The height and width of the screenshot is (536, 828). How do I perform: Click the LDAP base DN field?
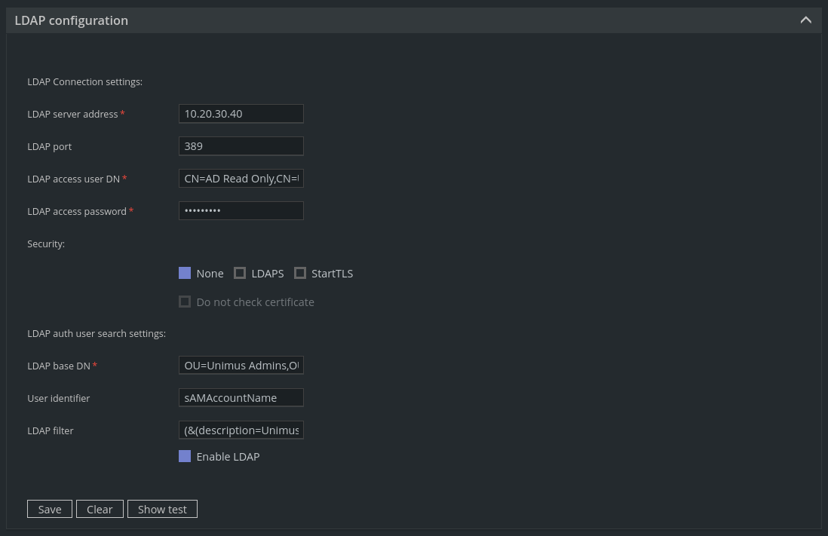click(241, 365)
